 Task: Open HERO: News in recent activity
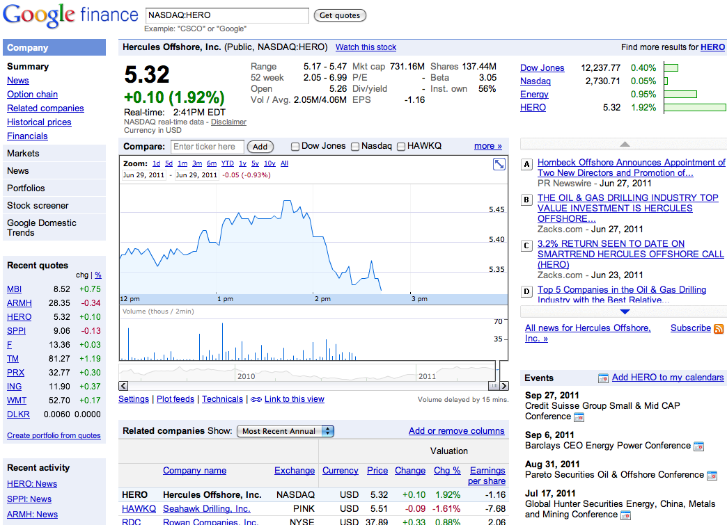(32, 484)
